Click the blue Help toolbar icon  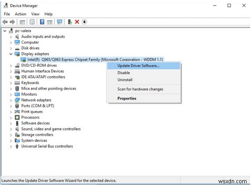click(x=42, y=22)
